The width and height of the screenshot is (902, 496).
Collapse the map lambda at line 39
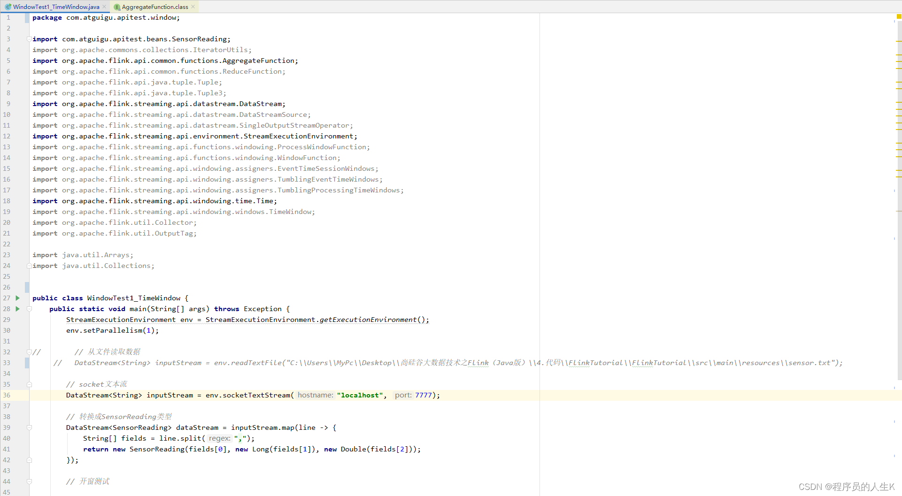click(29, 427)
